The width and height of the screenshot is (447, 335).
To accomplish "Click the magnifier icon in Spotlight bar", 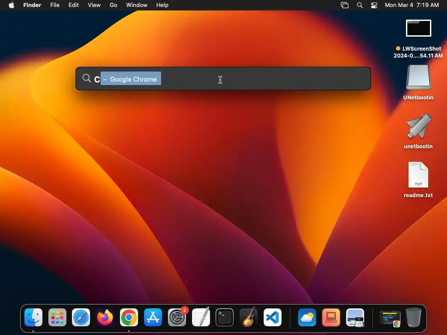I will pyautogui.click(x=86, y=78).
